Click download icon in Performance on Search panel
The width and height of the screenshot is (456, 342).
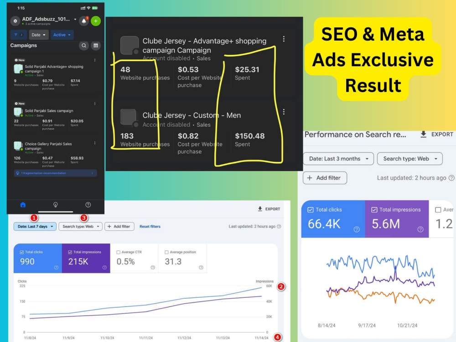pyautogui.click(x=424, y=135)
